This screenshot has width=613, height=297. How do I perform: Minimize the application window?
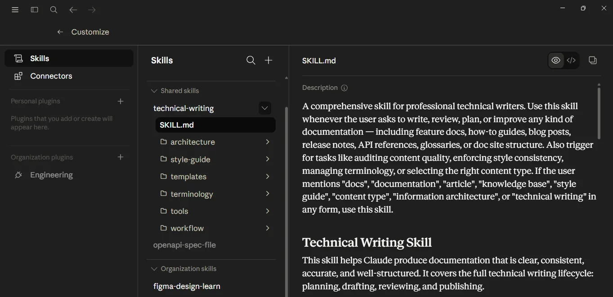pyautogui.click(x=563, y=8)
